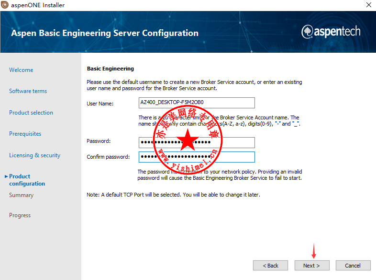Click the aspenONE Installer title bar icon
The image size is (376, 280).
tap(5, 5)
